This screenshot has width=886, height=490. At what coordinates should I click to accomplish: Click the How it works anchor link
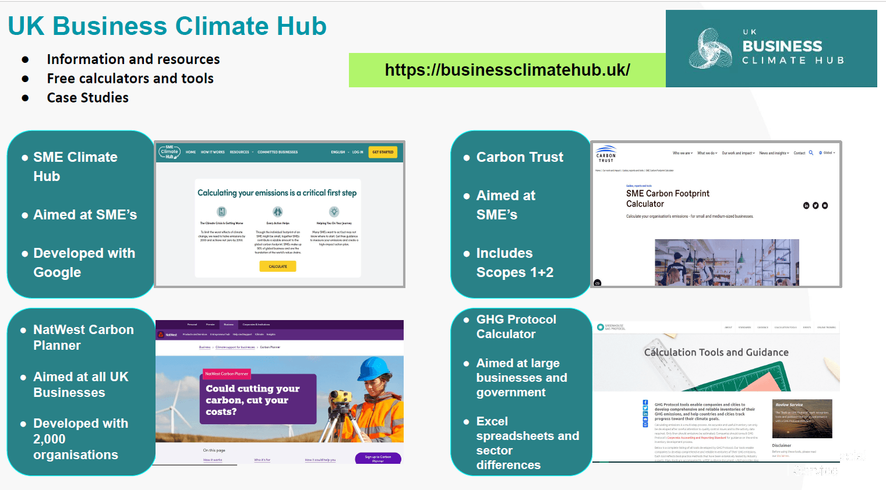point(213,460)
